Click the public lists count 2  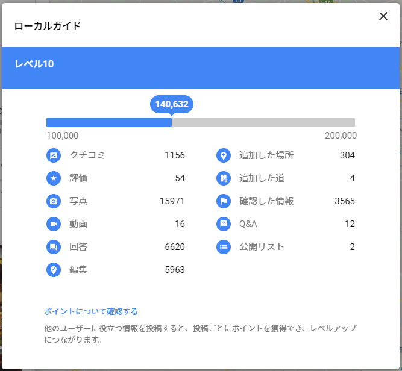pyautogui.click(x=353, y=247)
